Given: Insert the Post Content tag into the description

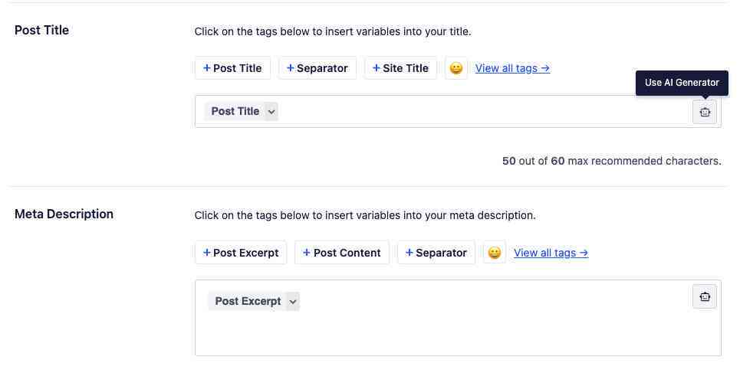Looking at the screenshot, I should [342, 253].
